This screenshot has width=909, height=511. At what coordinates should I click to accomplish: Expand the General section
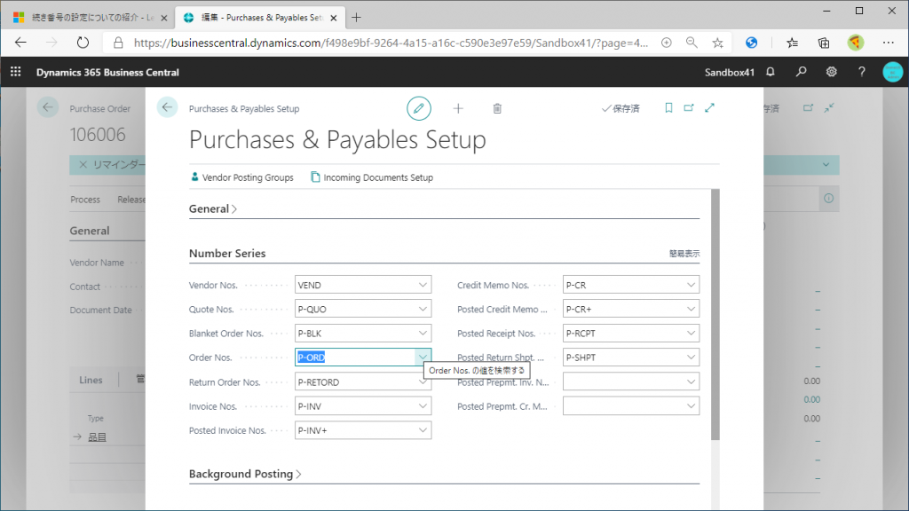click(x=213, y=208)
